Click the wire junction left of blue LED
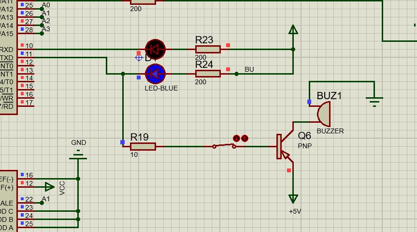This screenshot has width=417, height=232. point(123,74)
